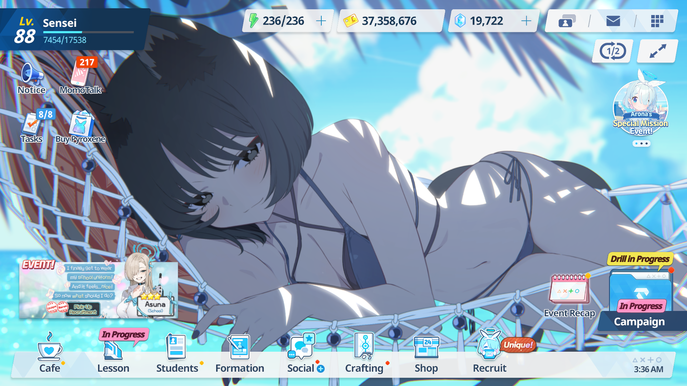Switch lobby character with 1/2 button
687x386 pixels.
pyautogui.click(x=613, y=51)
